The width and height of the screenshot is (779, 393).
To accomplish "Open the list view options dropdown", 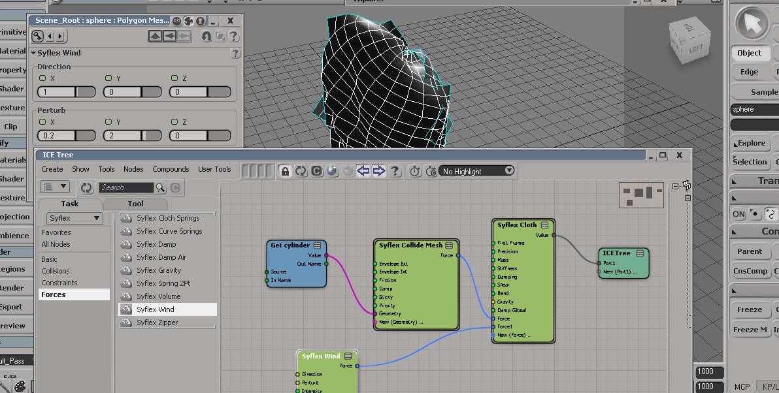I will click(56, 187).
